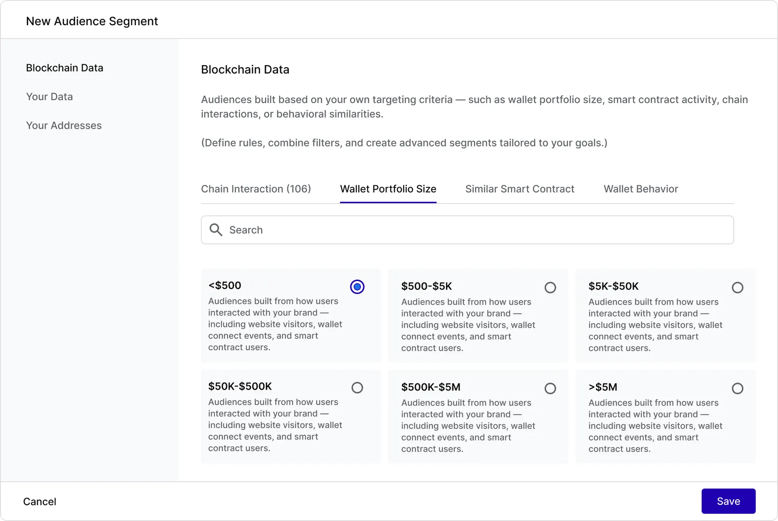Image resolution: width=778 pixels, height=521 pixels.
Task: Click the Cancel button
Action: pyautogui.click(x=40, y=502)
